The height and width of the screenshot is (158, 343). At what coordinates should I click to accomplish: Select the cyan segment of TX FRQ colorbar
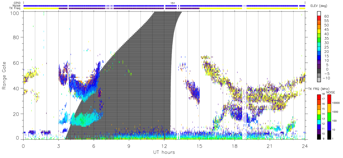coord(319,121)
